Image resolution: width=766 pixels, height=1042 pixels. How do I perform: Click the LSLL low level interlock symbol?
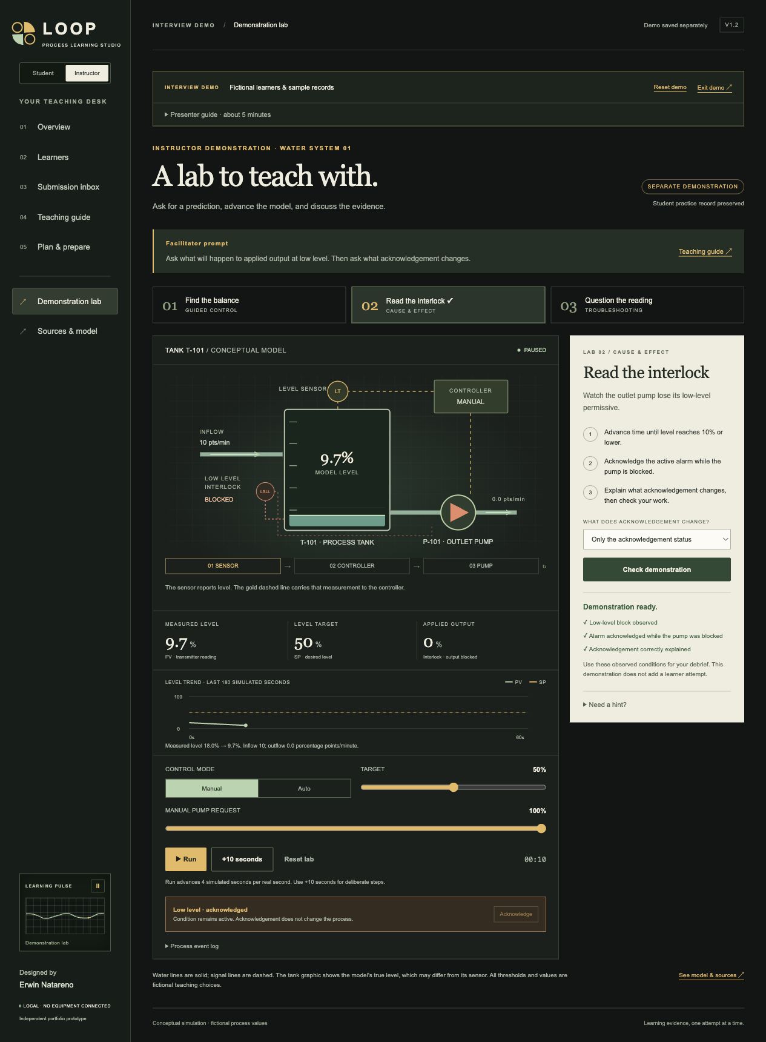click(265, 491)
